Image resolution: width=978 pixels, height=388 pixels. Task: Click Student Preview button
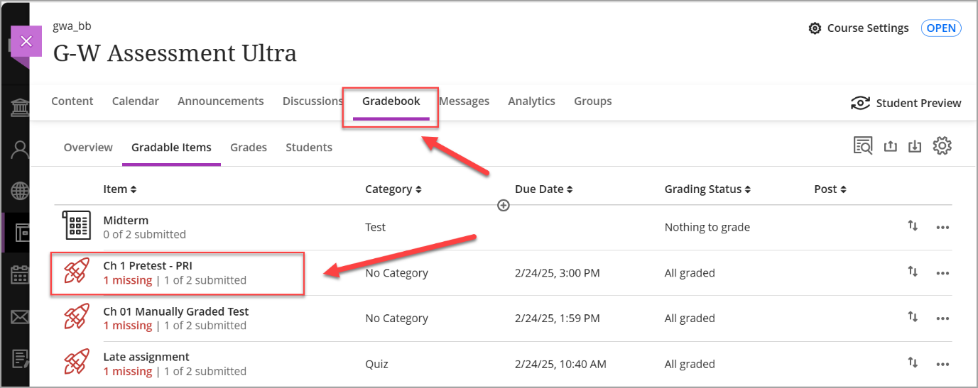[906, 103]
